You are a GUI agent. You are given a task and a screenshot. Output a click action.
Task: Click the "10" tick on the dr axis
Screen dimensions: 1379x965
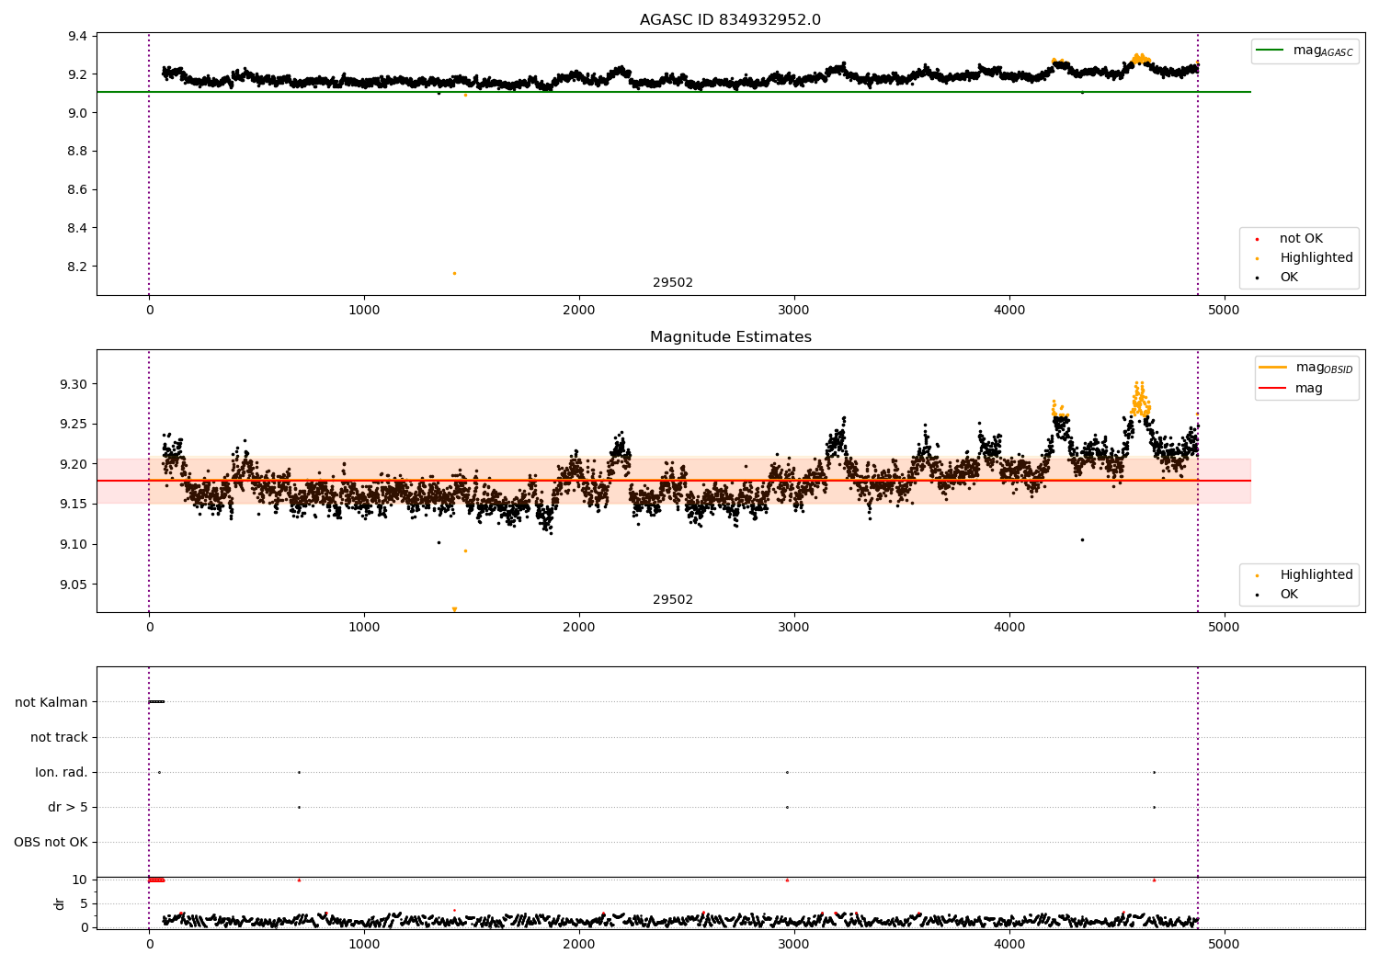(x=80, y=880)
